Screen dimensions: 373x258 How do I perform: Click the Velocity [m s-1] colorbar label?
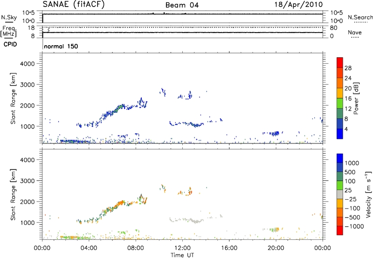tap(368, 194)
